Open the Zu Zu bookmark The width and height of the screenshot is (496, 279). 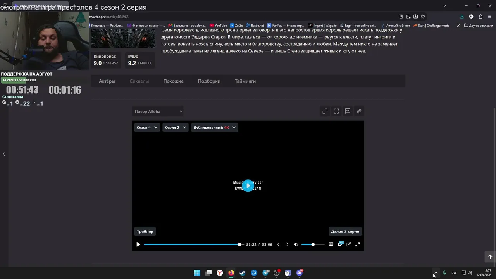(236, 26)
